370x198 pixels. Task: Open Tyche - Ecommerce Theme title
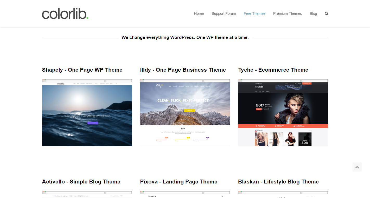[273, 70]
